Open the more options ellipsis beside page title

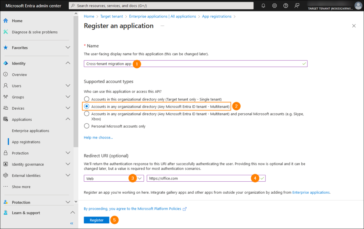pos(162,26)
